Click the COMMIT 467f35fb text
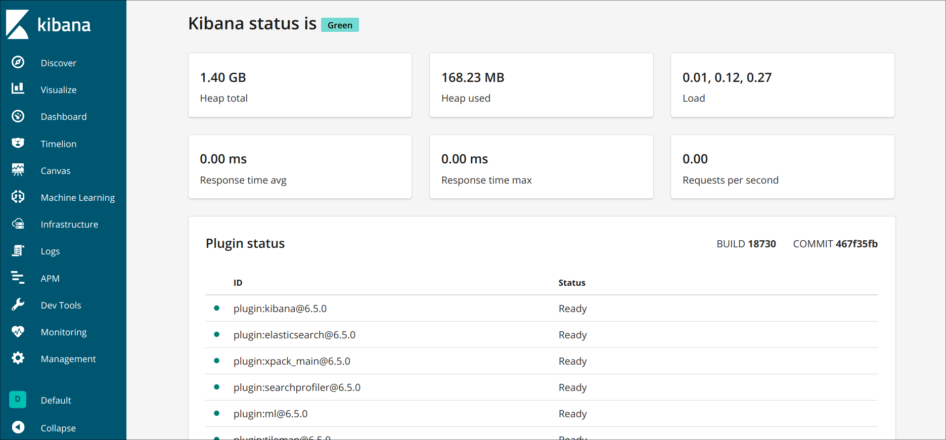Viewport: 946px width, 440px height. pos(835,244)
